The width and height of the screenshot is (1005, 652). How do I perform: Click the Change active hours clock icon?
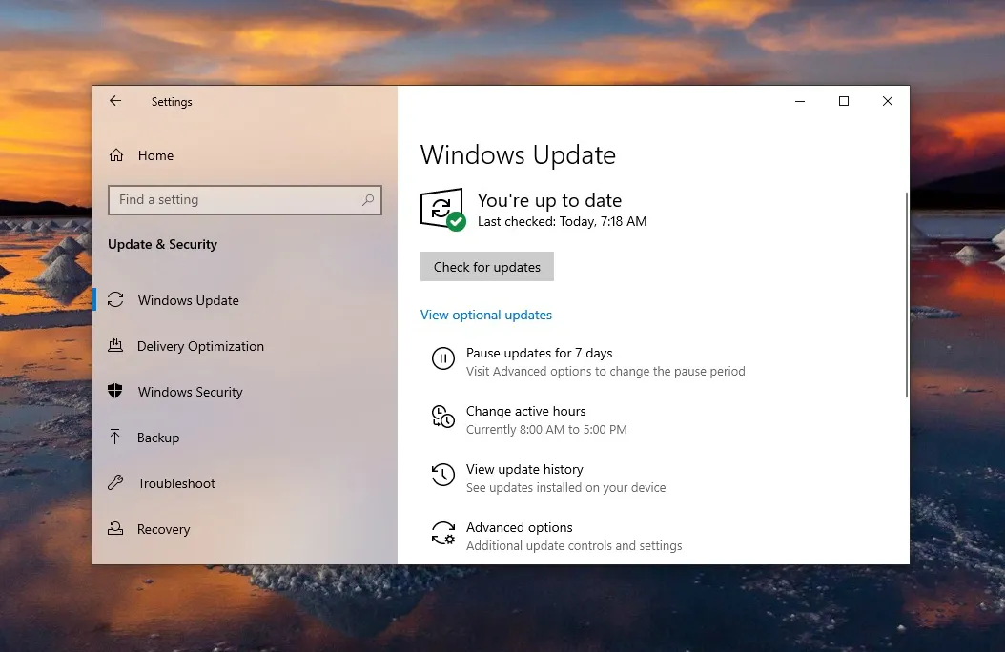click(442, 417)
